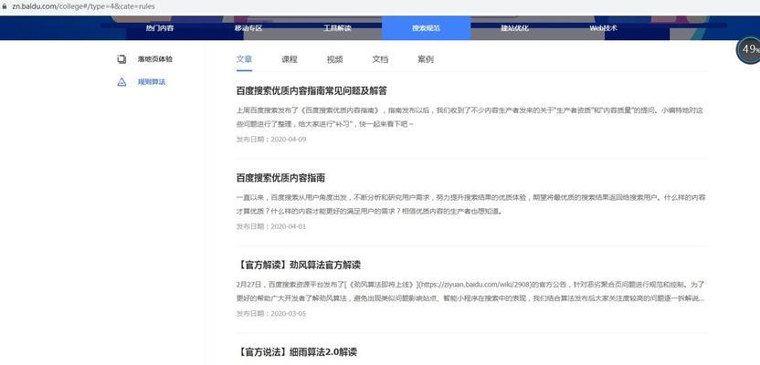The height and width of the screenshot is (365, 760).
Task: Switch to the 案例 tab
Action: click(x=425, y=59)
